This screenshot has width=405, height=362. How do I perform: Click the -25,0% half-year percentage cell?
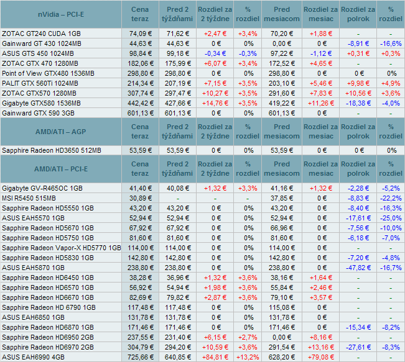[x=391, y=217]
